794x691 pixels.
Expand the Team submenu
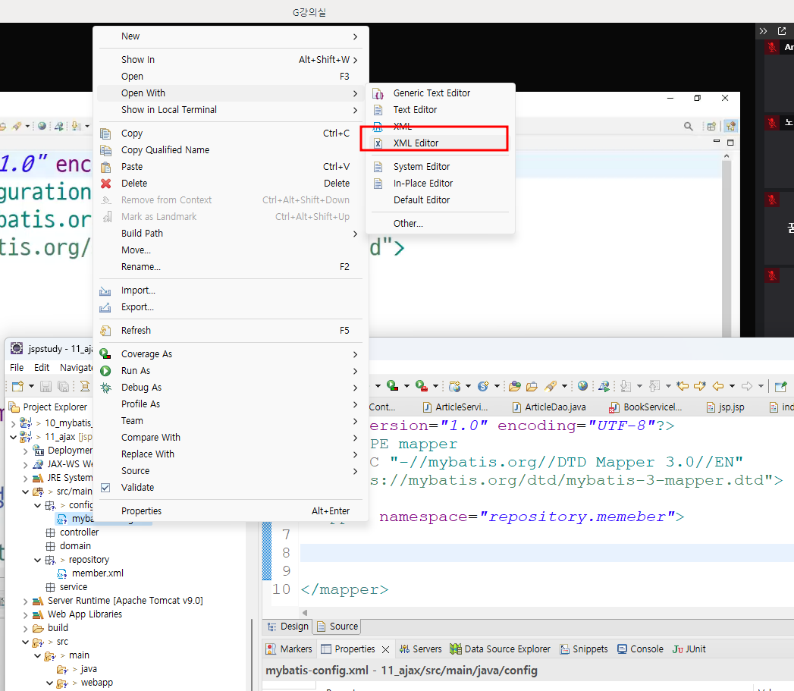click(355, 421)
